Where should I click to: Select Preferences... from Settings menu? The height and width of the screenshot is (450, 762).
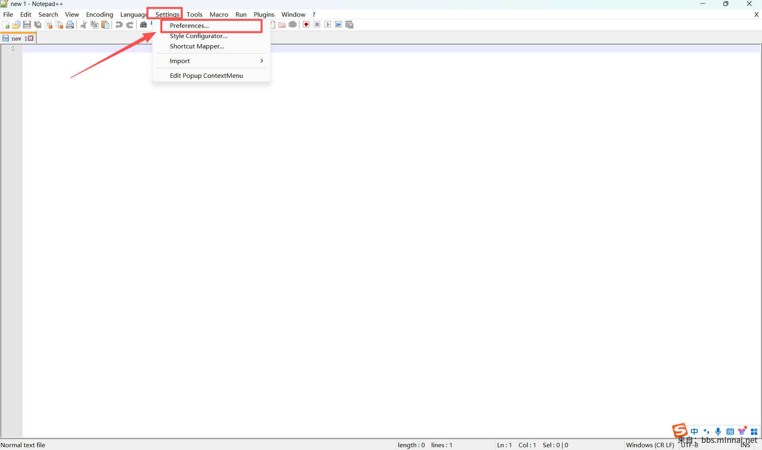tap(189, 25)
